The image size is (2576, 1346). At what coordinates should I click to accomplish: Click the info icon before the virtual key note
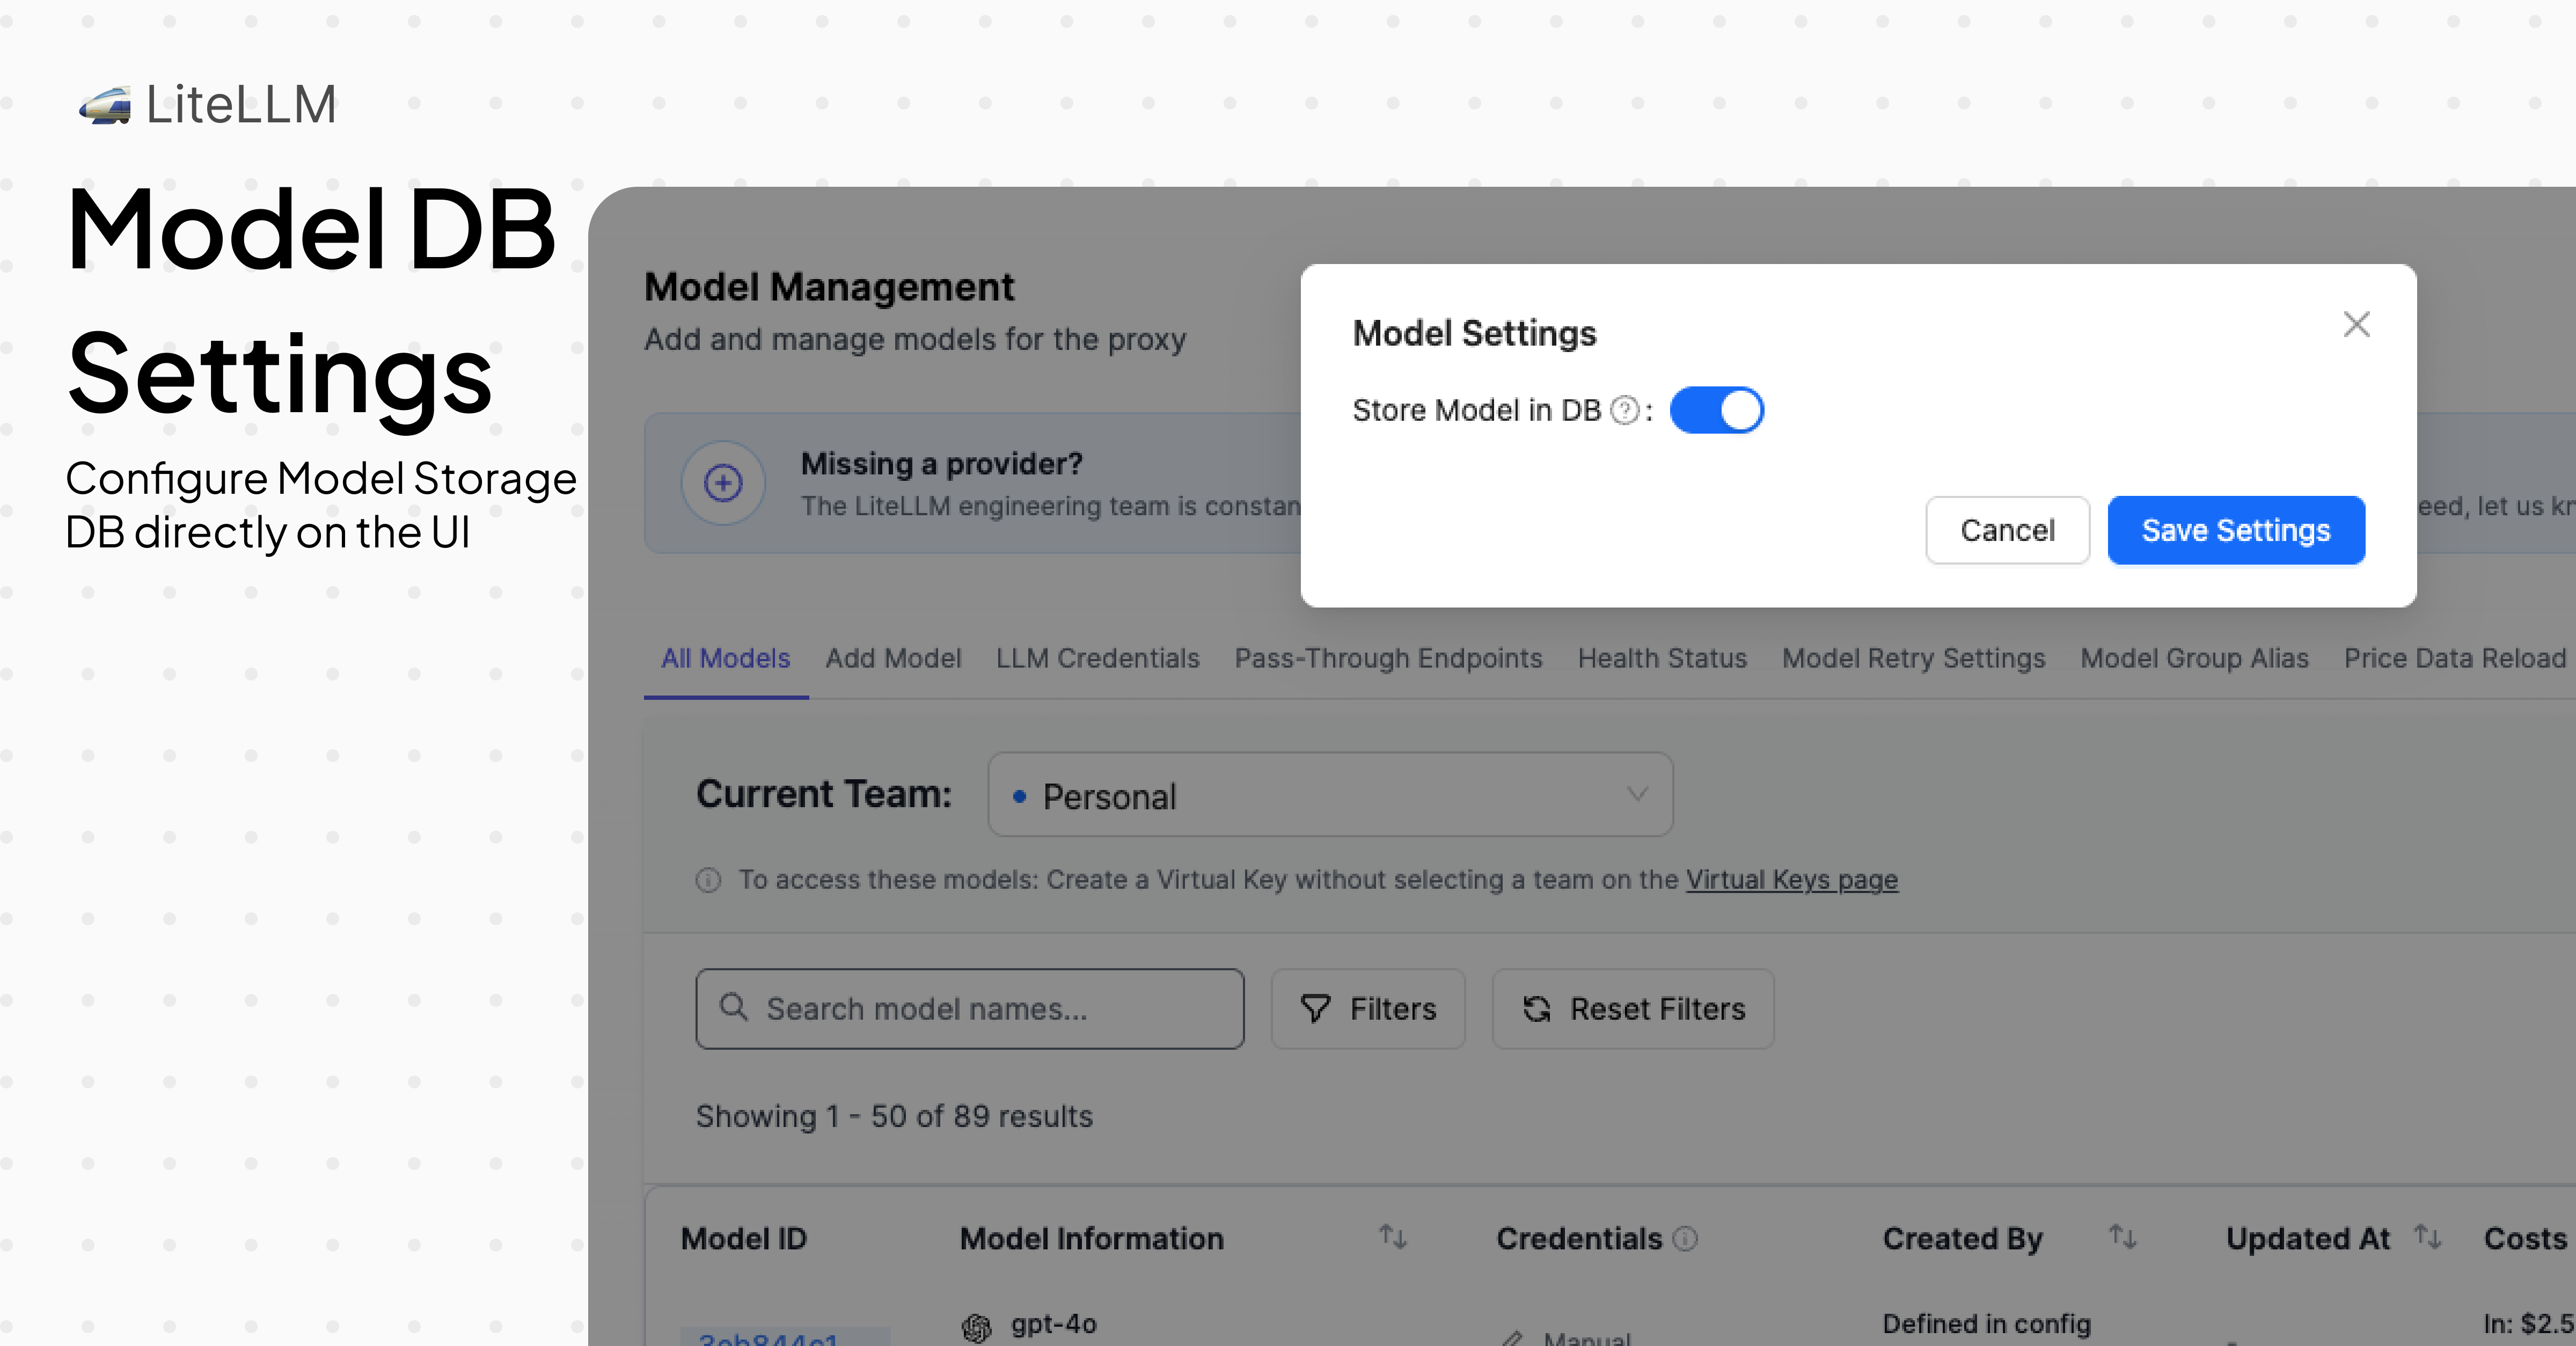pos(708,880)
